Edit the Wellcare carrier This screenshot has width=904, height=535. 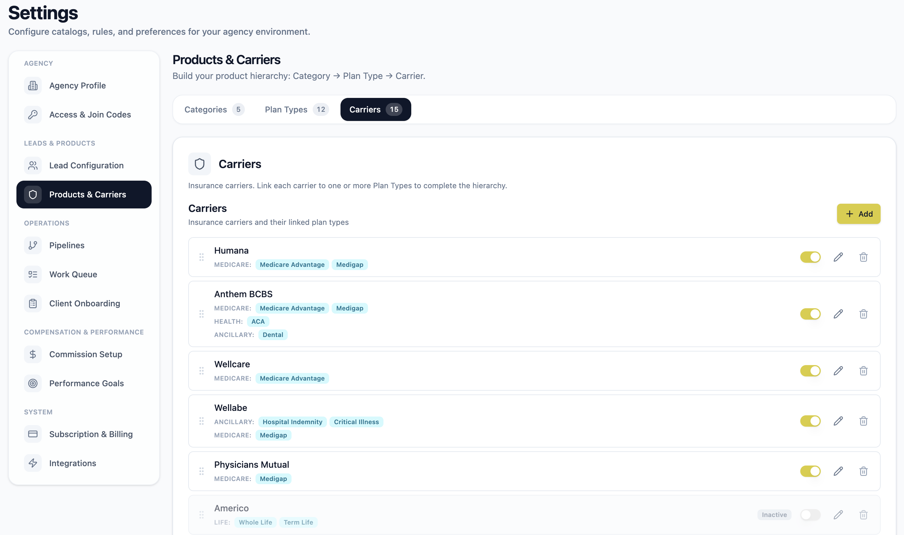coord(838,370)
